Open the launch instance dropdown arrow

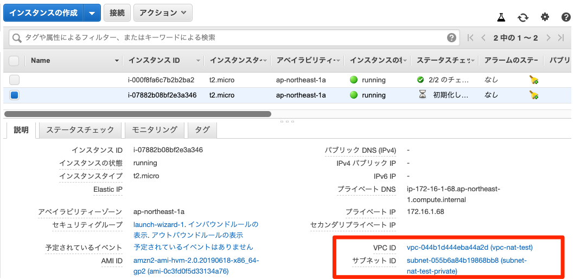[92, 13]
